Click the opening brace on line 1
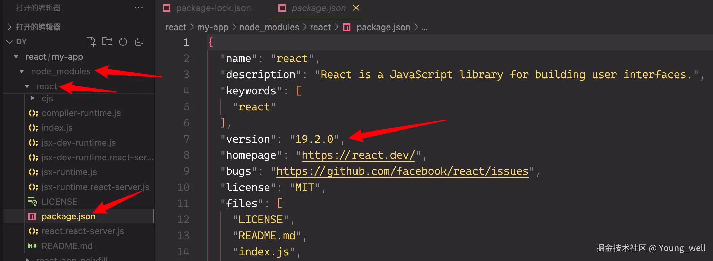 click(211, 42)
